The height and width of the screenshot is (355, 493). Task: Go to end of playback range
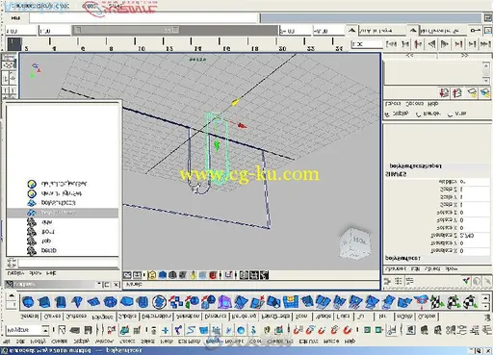coord(485,43)
